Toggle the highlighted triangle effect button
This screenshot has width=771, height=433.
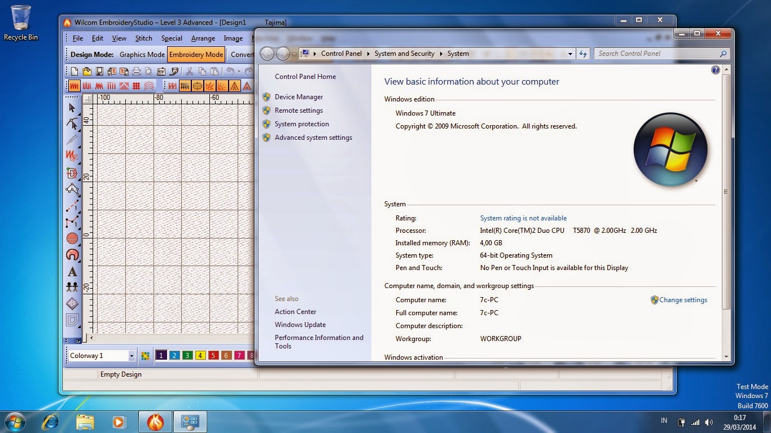pyautogui.click(x=235, y=86)
